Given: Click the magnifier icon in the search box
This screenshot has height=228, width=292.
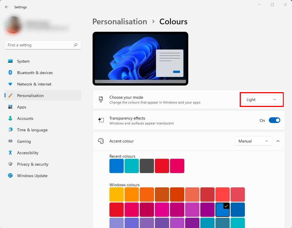Looking at the screenshot, I should coord(76,45).
